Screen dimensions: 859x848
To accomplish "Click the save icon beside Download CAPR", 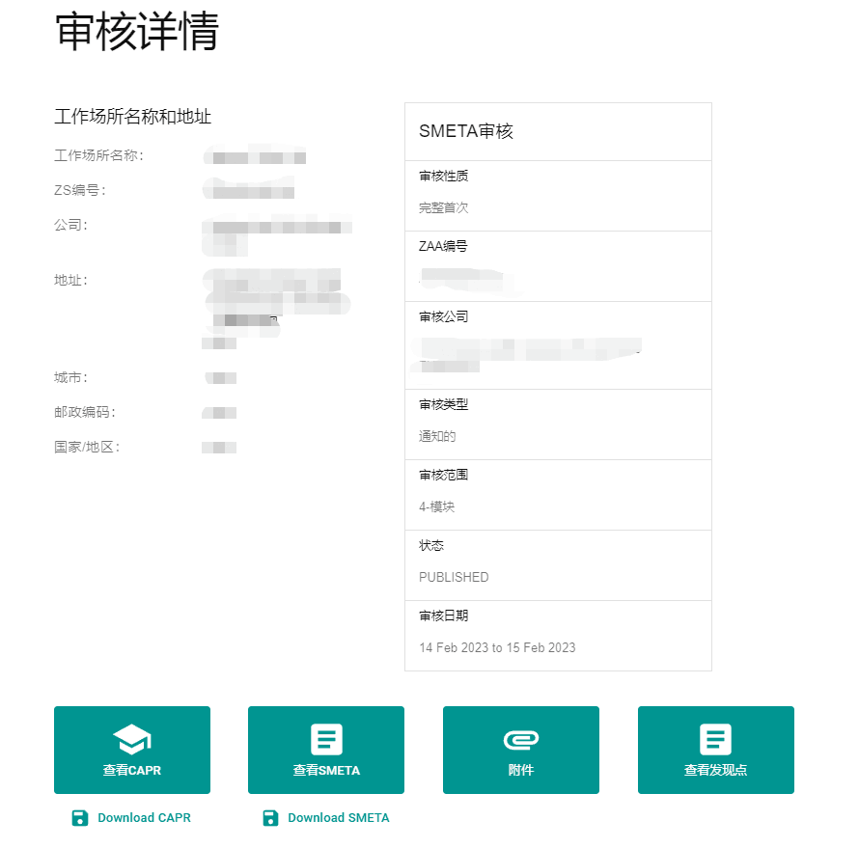I will [x=80, y=818].
